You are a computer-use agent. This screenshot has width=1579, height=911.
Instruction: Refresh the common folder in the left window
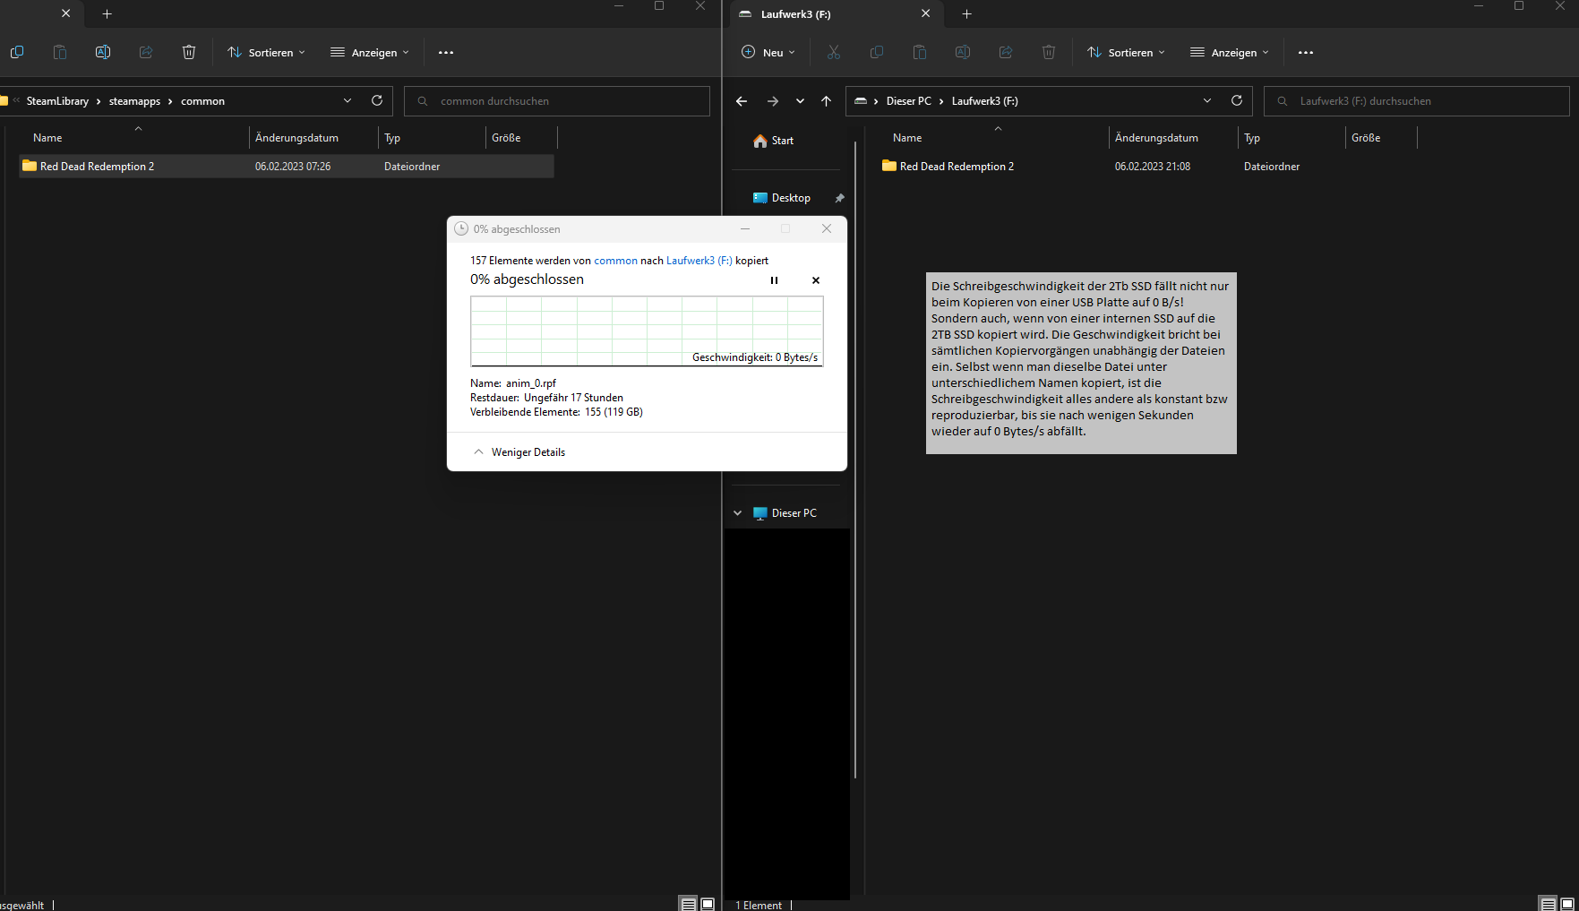click(x=377, y=100)
